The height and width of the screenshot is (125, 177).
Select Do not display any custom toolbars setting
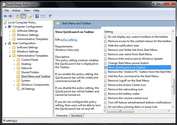pos(138,37)
